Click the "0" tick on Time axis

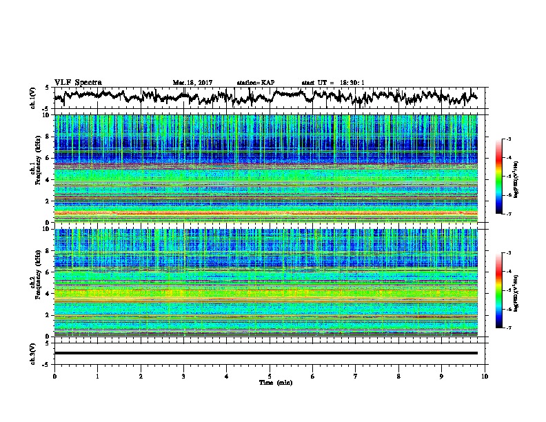point(54,376)
